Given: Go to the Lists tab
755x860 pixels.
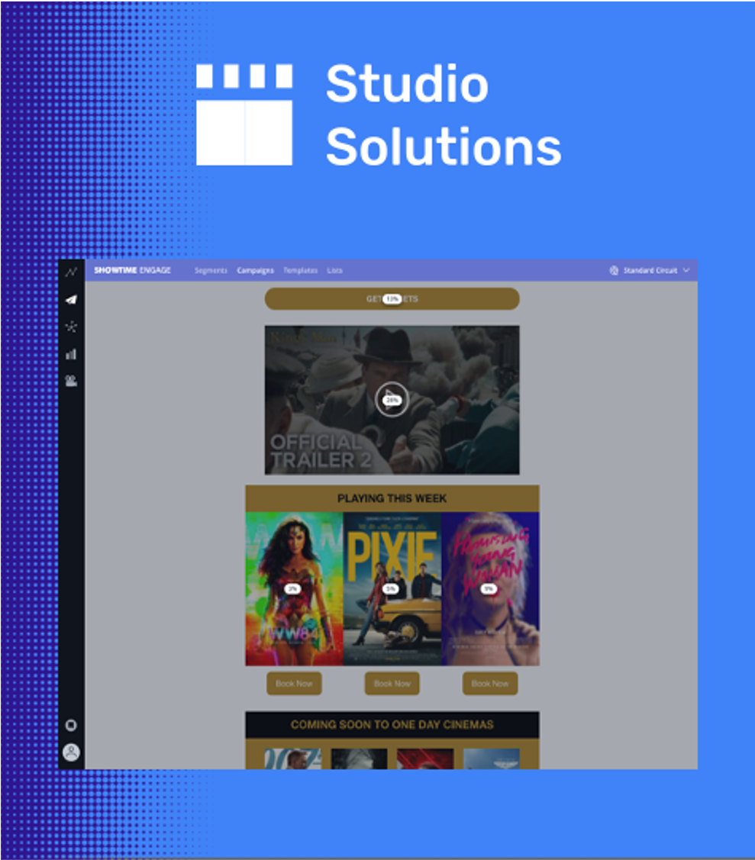Looking at the screenshot, I should (334, 270).
